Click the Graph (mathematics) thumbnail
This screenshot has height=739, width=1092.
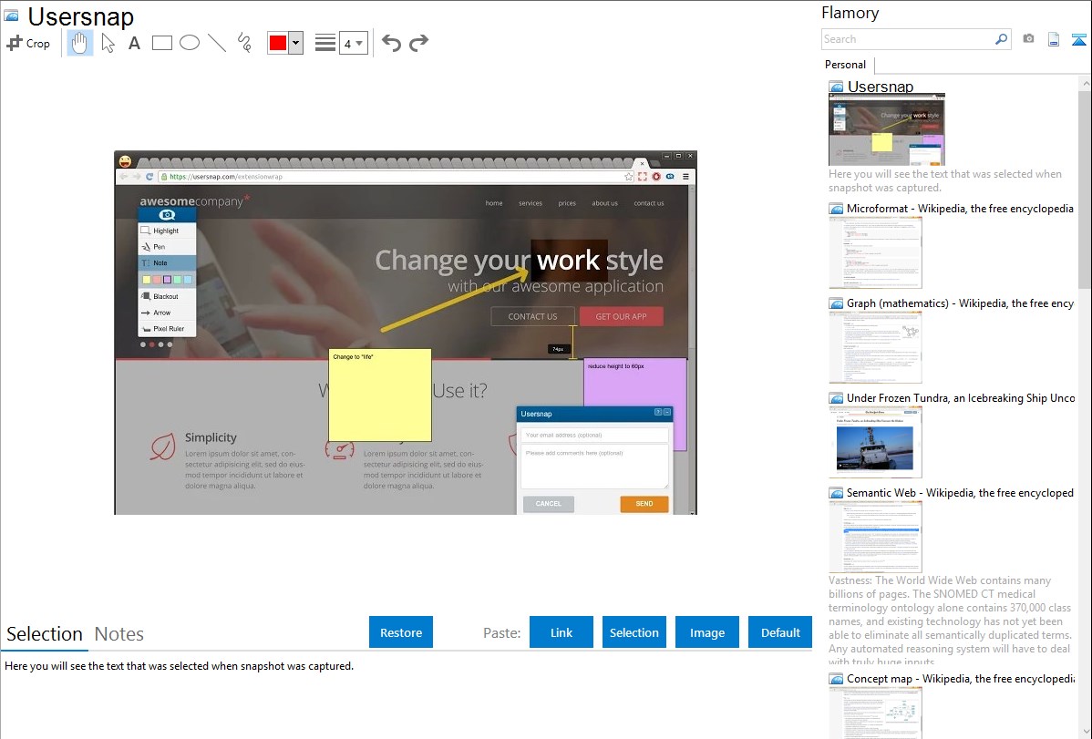click(875, 347)
